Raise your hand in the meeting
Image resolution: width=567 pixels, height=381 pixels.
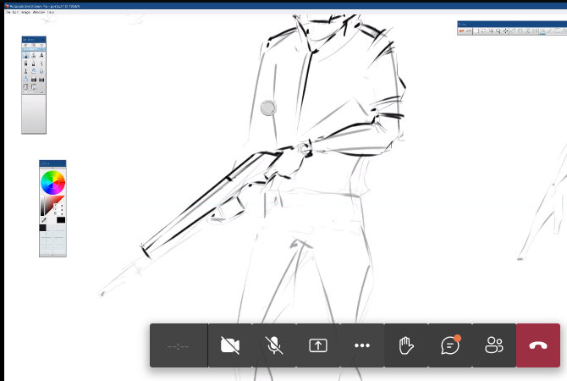[x=406, y=345]
